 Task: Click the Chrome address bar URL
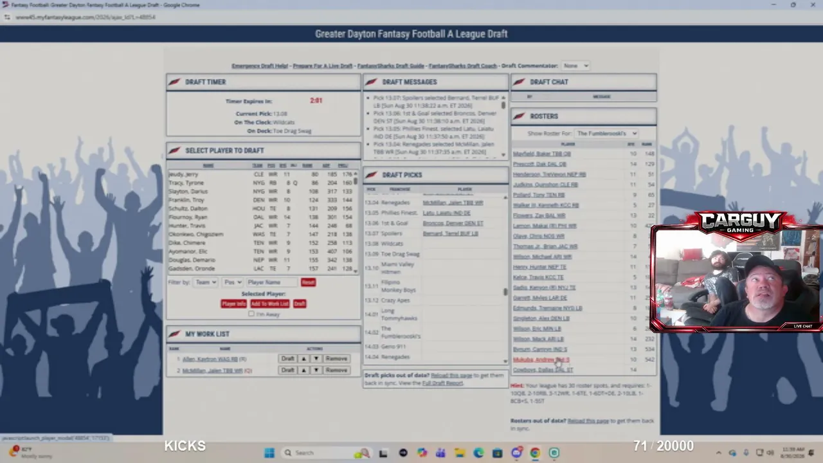86,17
